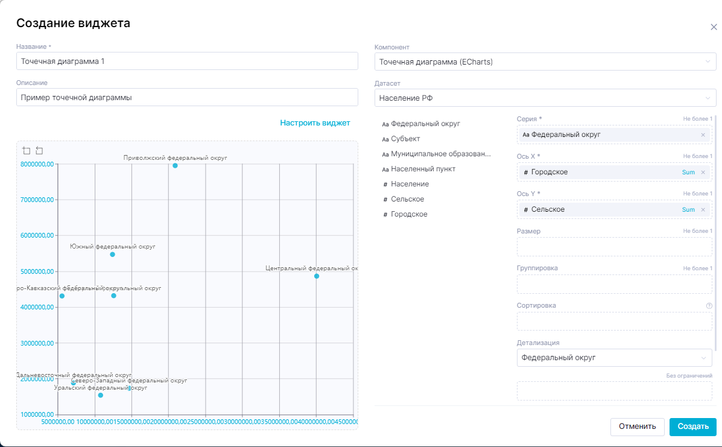
Task: Click the Приволжский федеральный округ chart label
Action: 175,158
